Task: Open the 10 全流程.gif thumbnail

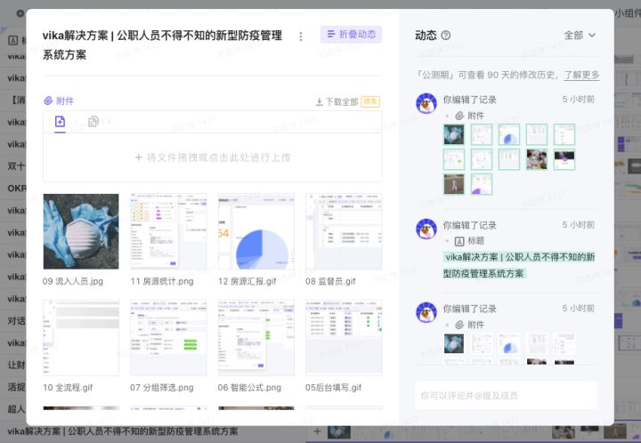Action: point(81,338)
